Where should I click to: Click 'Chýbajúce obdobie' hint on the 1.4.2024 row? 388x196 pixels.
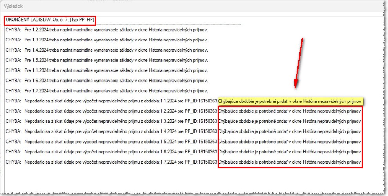click(x=289, y=131)
